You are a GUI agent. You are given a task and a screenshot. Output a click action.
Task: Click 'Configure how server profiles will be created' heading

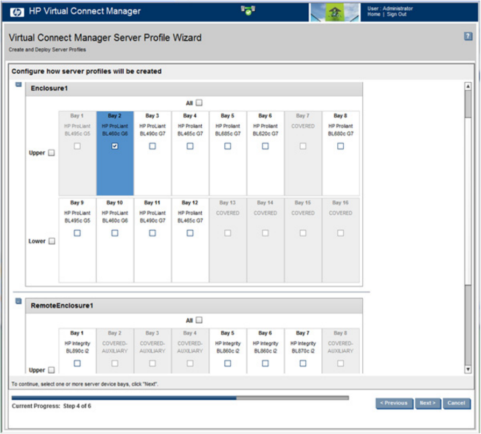tap(87, 71)
